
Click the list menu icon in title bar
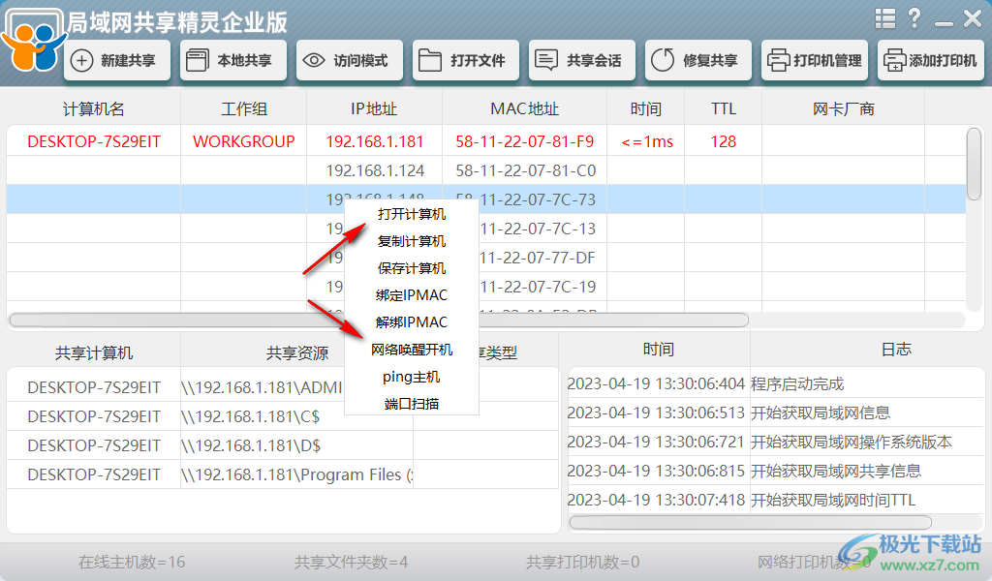click(x=885, y=19)
